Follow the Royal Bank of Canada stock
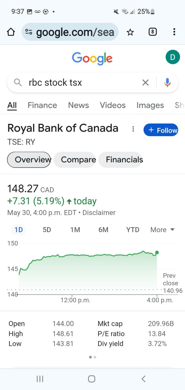This screenshot has height=390, width=185. [x=161, y=130]
